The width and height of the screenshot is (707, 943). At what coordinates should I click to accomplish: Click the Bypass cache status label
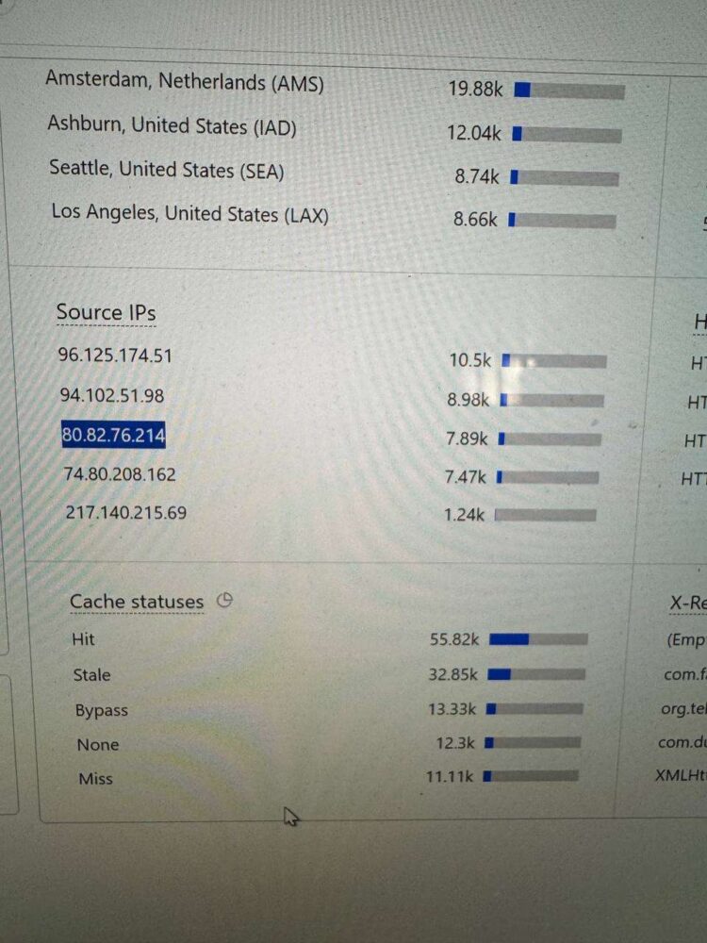(101, 711)
